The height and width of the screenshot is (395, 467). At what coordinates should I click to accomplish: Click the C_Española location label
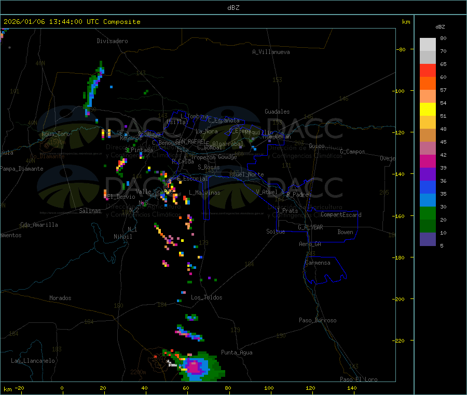tap(224, 120)
